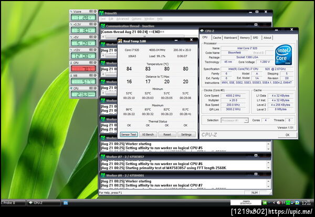Screen dimensions: 315x217
Task: Open the Edit menu in Prime95
Action: pos(111,19)
